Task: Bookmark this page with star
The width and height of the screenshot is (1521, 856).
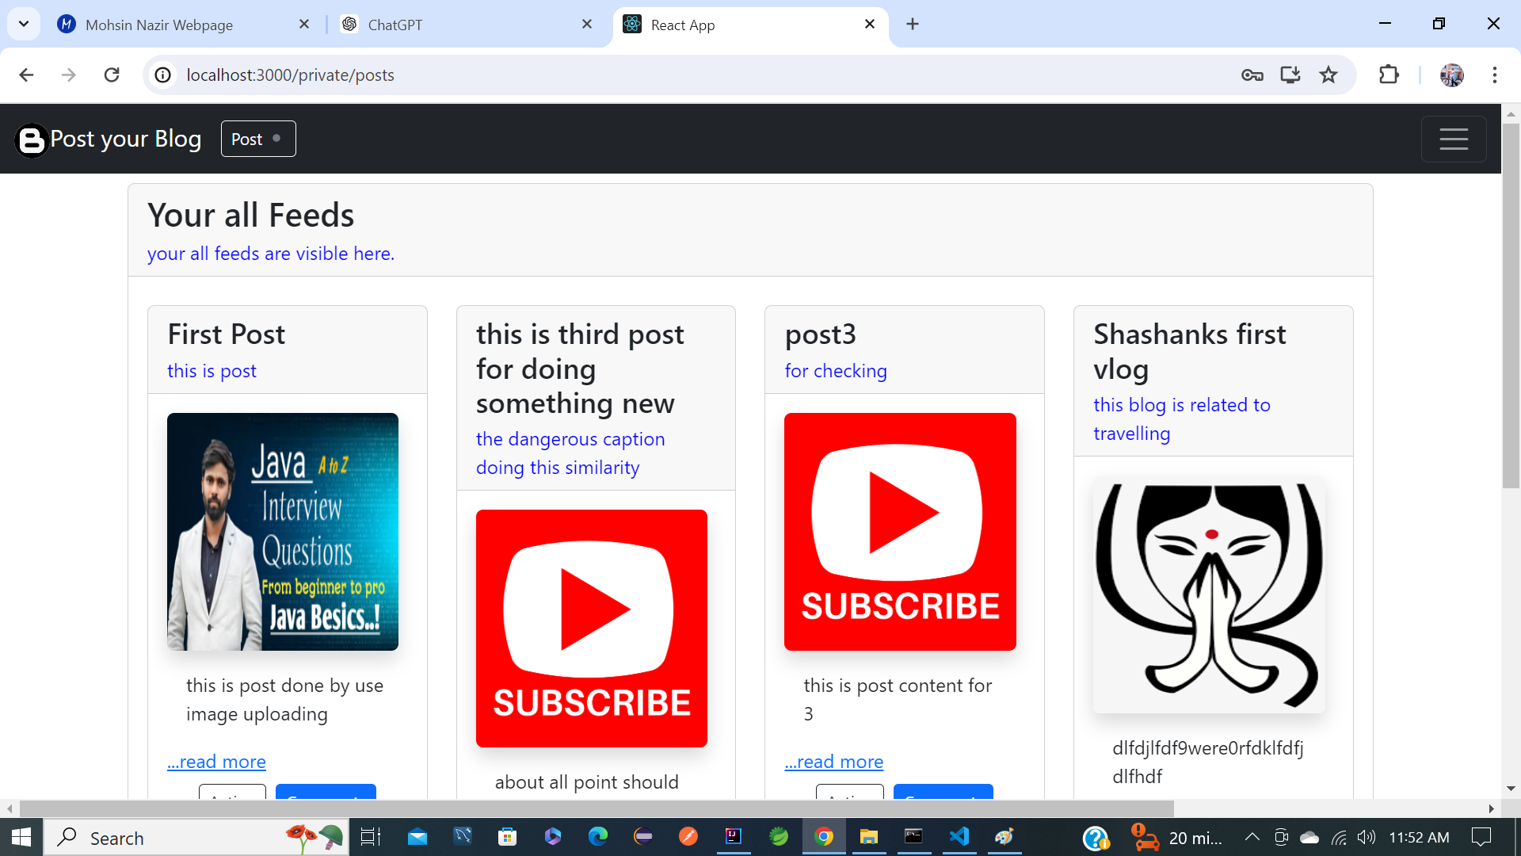Action: [x=1328, y=75]
